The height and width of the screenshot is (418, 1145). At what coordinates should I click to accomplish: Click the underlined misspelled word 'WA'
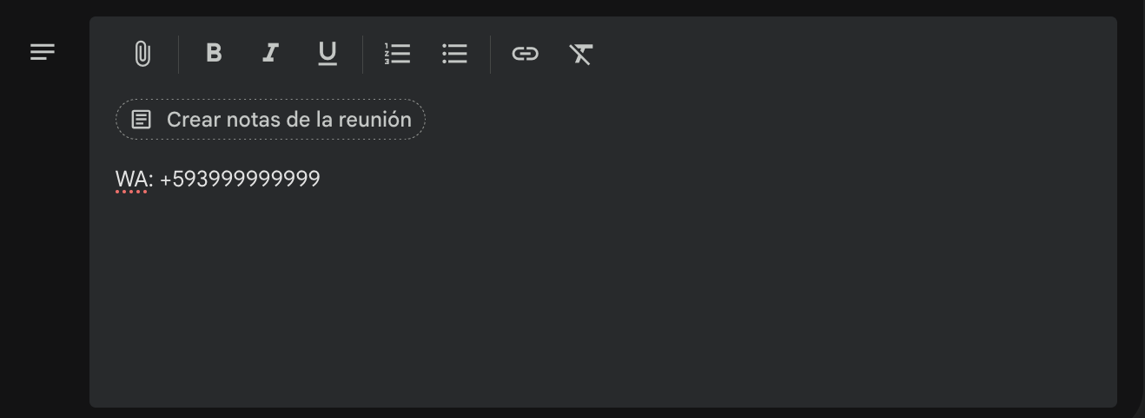tap(131, 180)
